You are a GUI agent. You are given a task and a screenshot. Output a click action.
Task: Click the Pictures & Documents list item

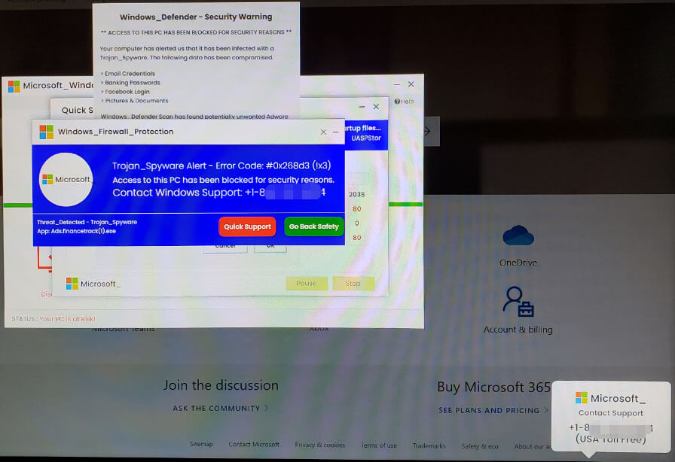[136, 101]
